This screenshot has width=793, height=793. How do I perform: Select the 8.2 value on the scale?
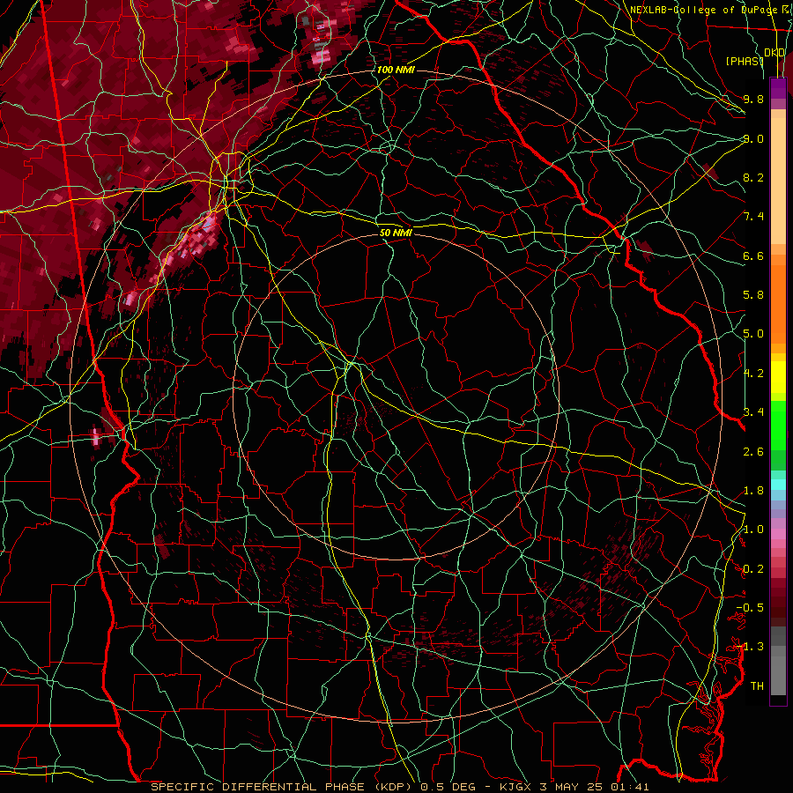pyautogui.click(x=753, y=177)
